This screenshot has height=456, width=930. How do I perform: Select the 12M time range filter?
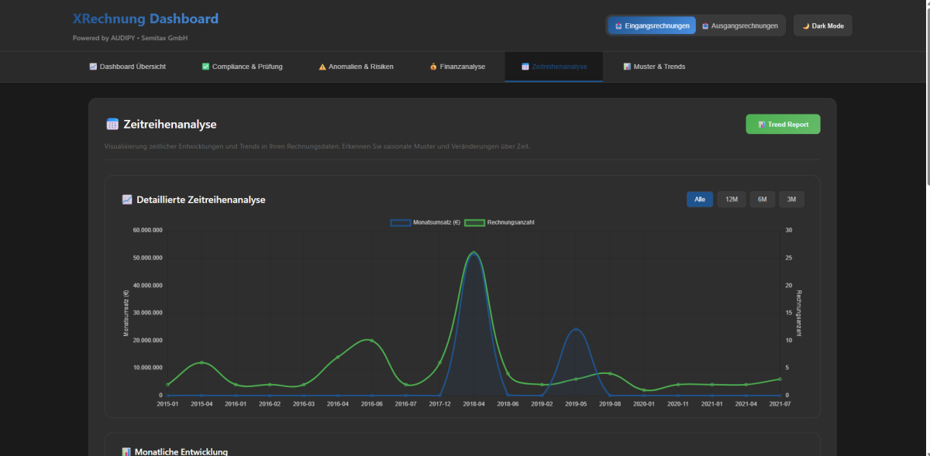coord(731,200)
